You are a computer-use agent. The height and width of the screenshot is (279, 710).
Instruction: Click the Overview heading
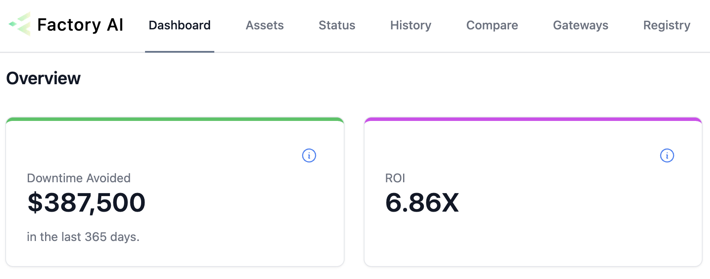[43, 78]
